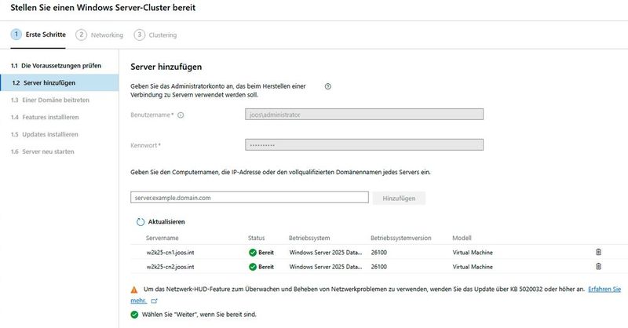Sort by Betriebssystemversion column header
The width and height of the screenshot is (628, 328).
pos(401,238)
